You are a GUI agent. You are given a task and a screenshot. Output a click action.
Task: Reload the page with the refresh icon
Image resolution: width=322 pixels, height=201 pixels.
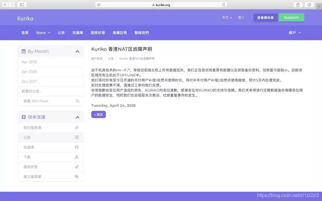tap(224, 5)
